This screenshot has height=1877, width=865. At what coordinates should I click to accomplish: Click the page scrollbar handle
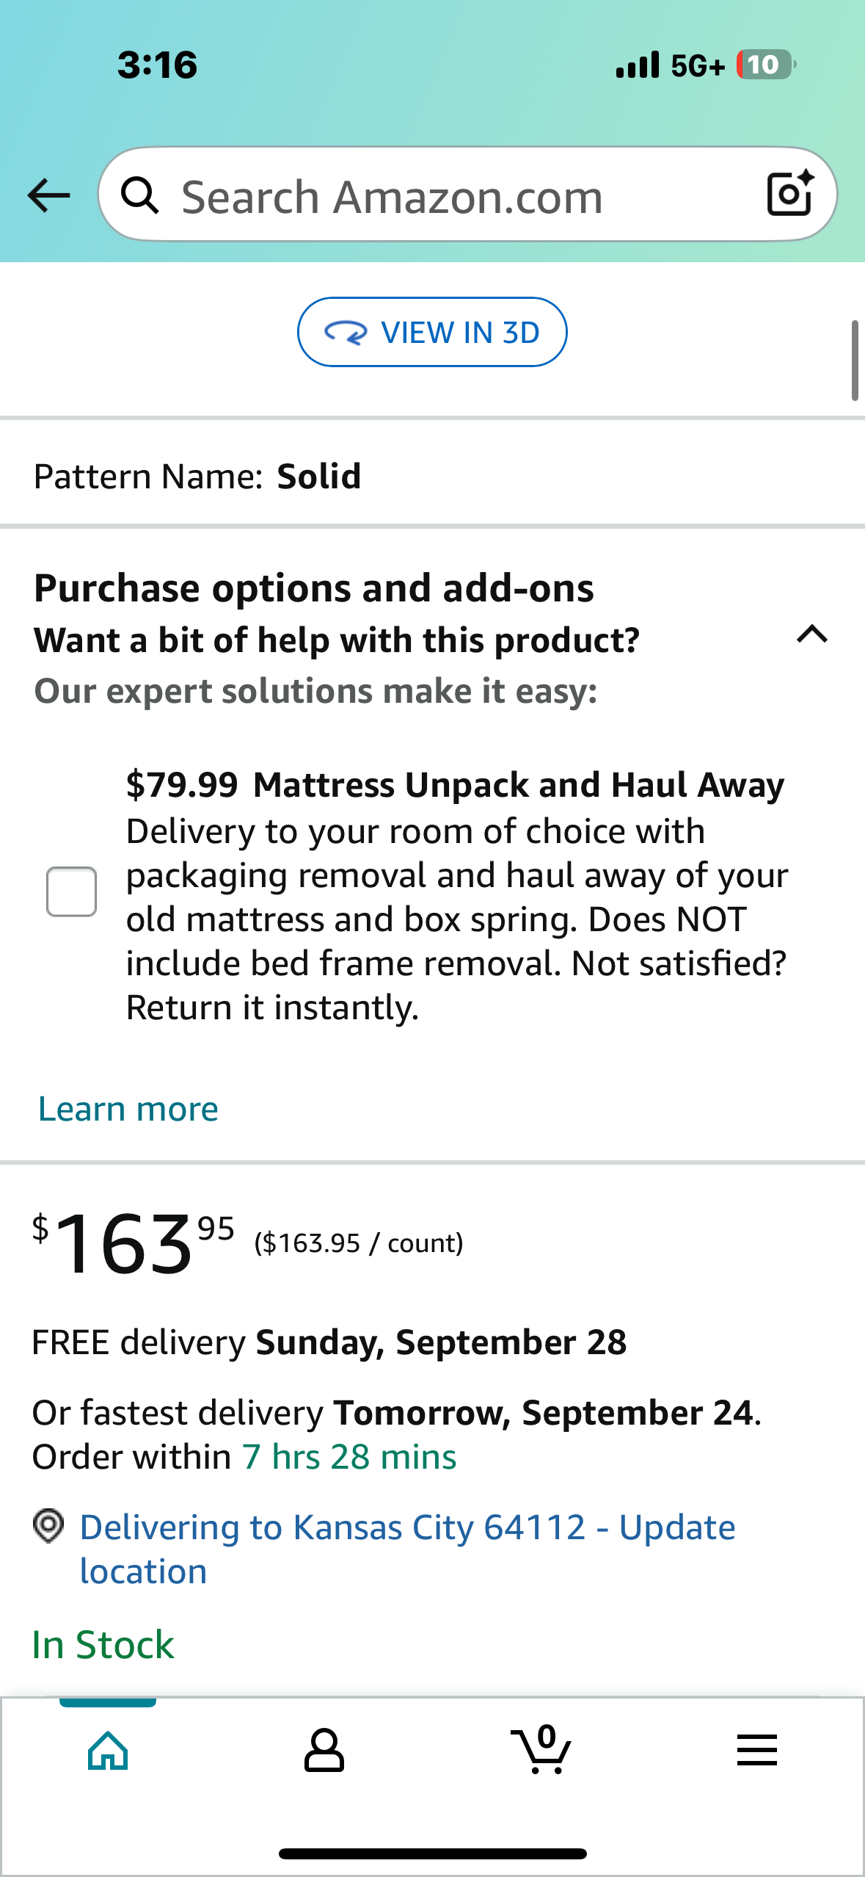(x=855, y=360)
